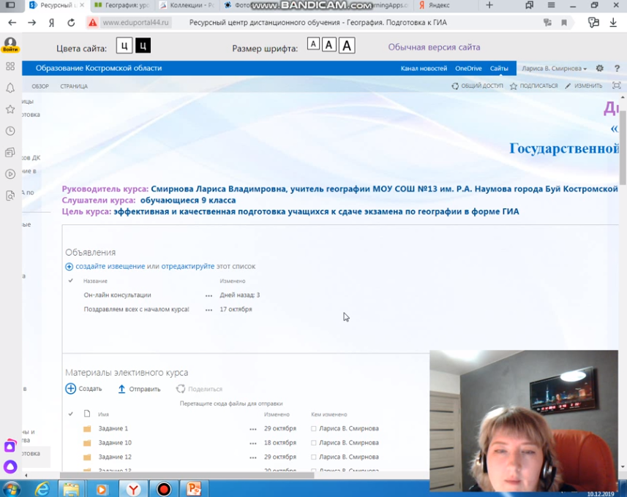Go back with the browser back arrow

coord(12,23)
